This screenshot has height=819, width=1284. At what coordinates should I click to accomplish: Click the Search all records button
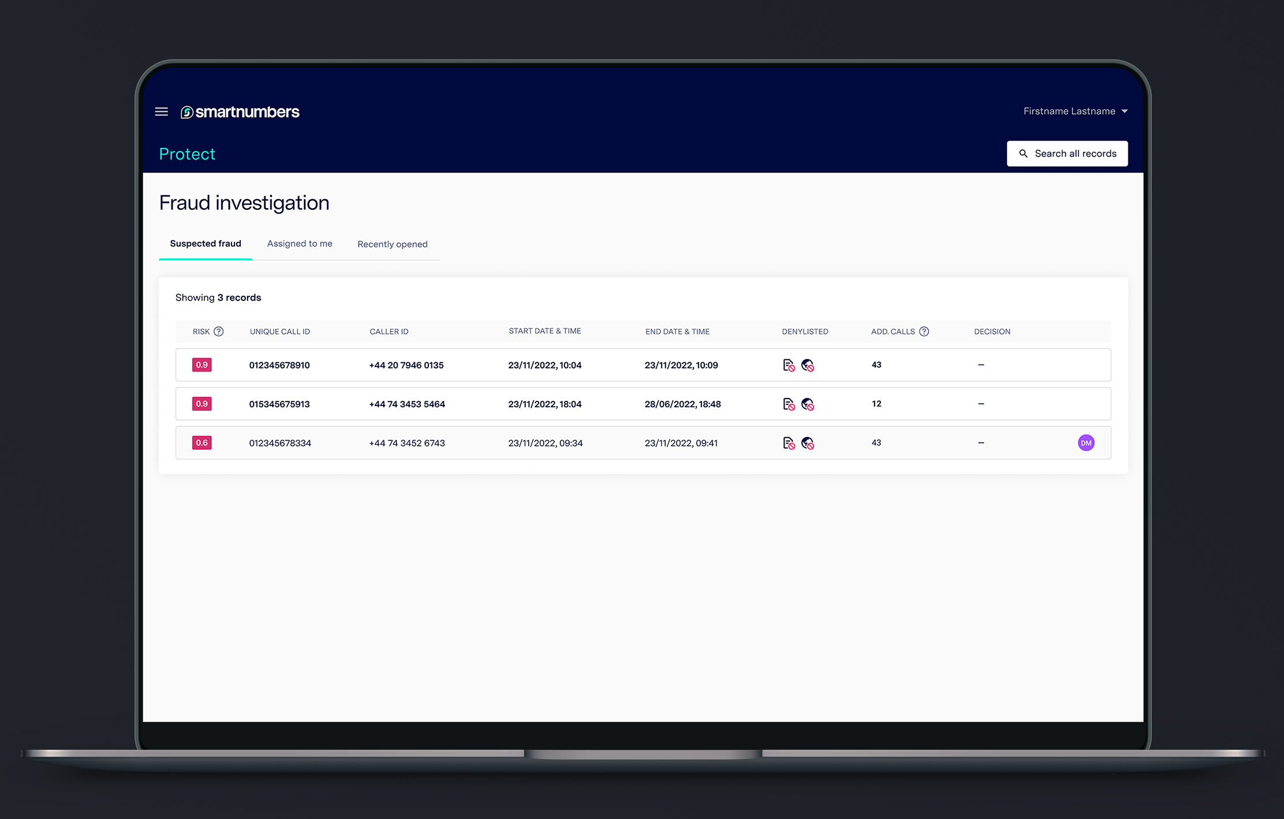(1067, 153)
